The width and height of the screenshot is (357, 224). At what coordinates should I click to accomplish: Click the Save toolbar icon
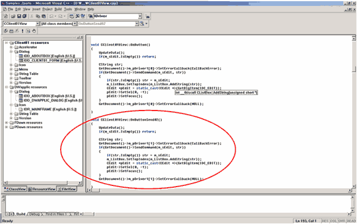pyautogui.click(x=19, y=16)
